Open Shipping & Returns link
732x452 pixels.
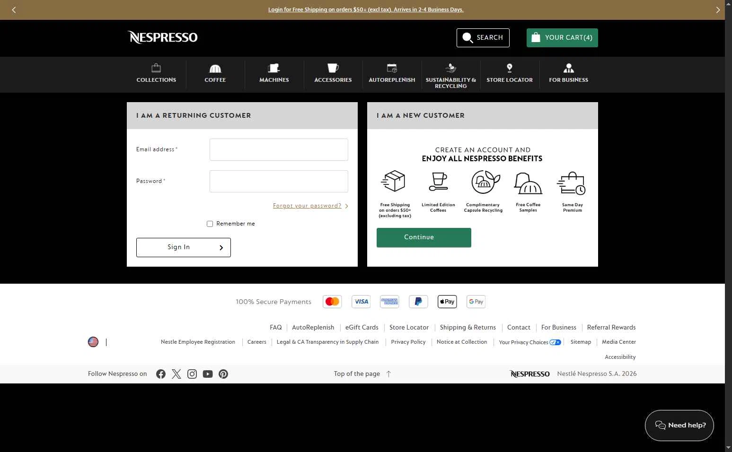(468, 328)
